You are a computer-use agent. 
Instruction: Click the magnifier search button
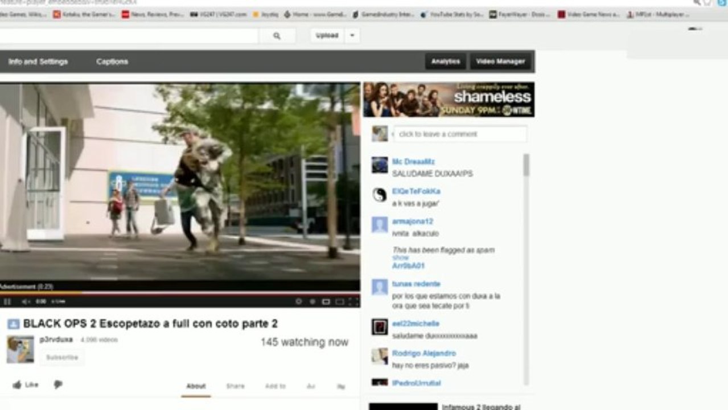pos(277,35)
